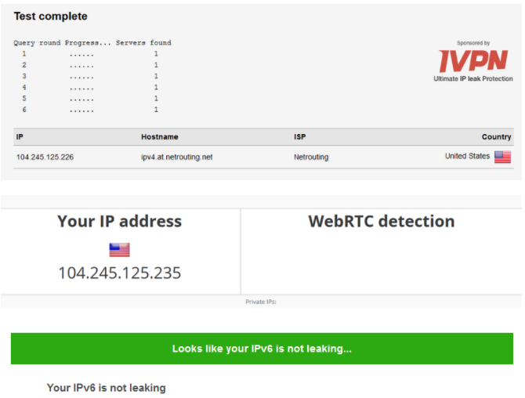This screenshot has width=525, height=398.
Task: Click the 'Your IPv6 is not leaking' text
Action: 106,388
